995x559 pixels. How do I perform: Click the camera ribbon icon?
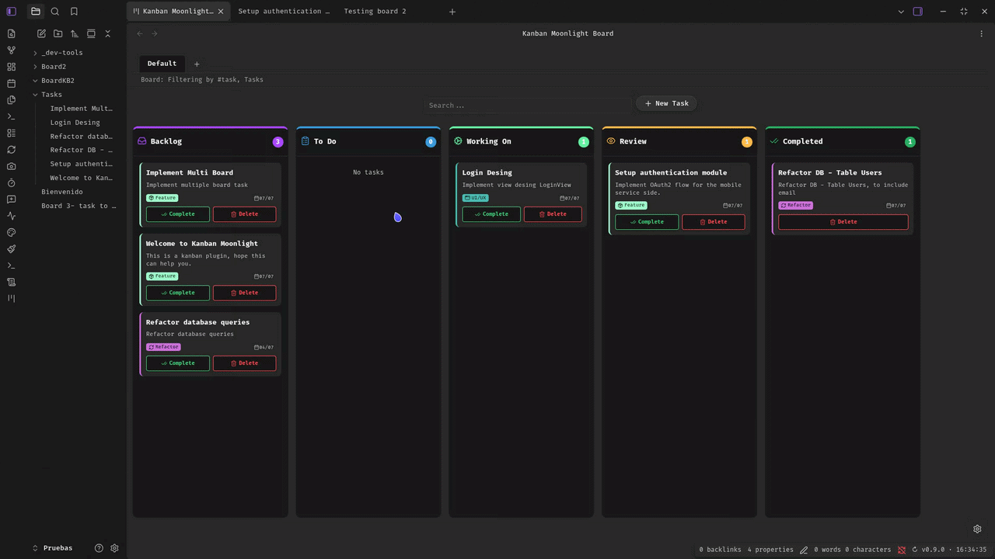[11, 166]
